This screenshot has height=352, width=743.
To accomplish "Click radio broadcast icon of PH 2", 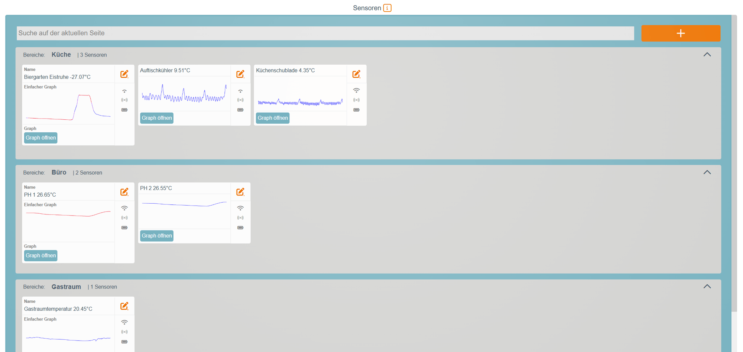I will click(240, 218).
